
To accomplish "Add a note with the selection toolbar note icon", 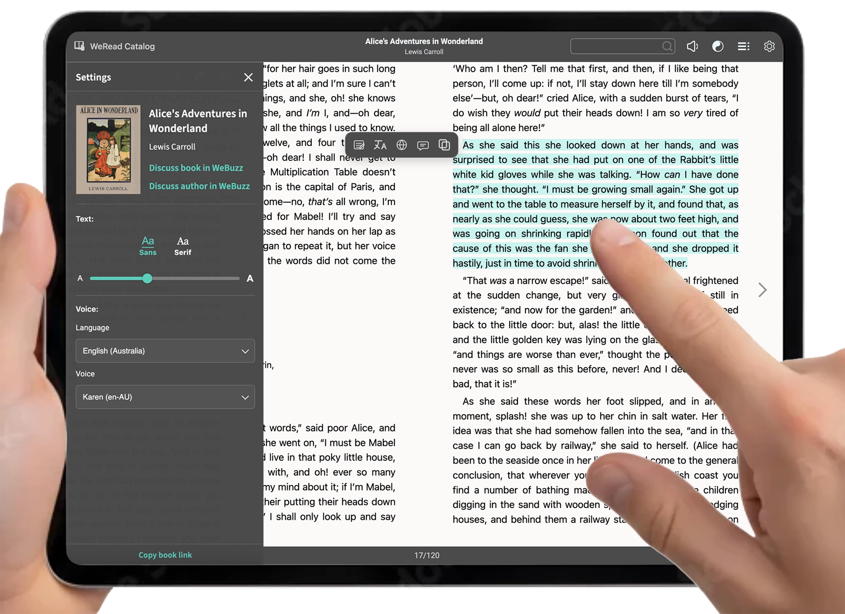I will [x=359, y=145].
